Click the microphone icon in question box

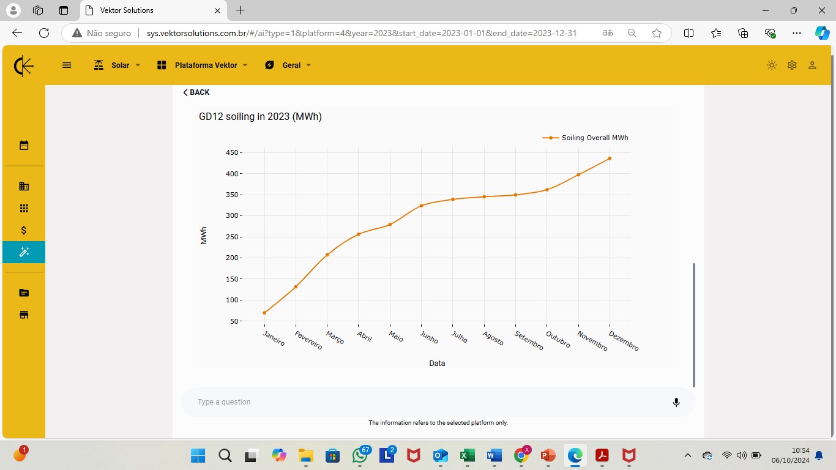(x=676, y=402)
